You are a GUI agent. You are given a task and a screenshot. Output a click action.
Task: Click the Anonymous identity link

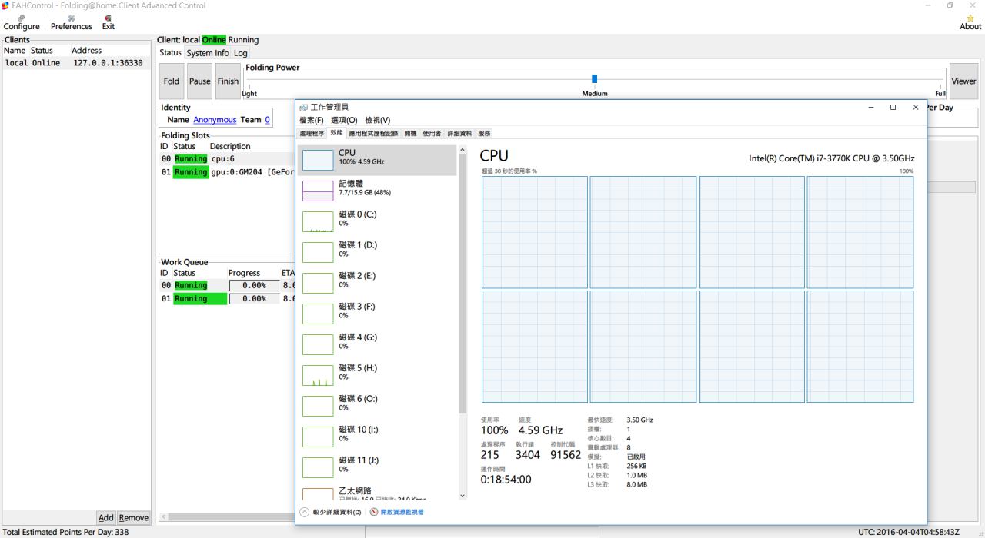pyautogui.click(x=215, y=119)
